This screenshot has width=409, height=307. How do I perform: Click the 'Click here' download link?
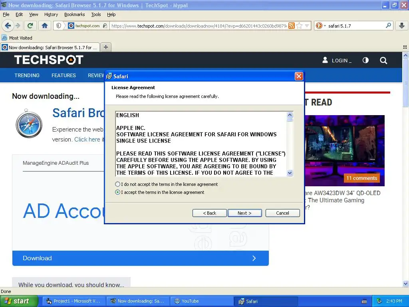pyautogui.click(x=87, y=140)
